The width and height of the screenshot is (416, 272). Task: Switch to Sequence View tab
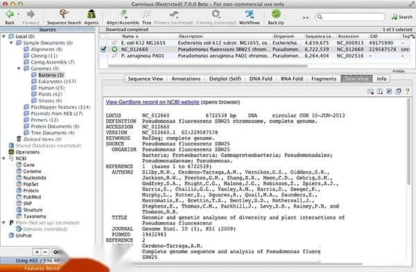tap(146, 79)
